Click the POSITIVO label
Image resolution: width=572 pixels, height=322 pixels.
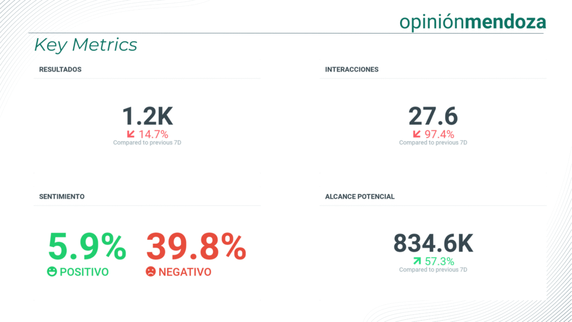(x=84, y=272)
